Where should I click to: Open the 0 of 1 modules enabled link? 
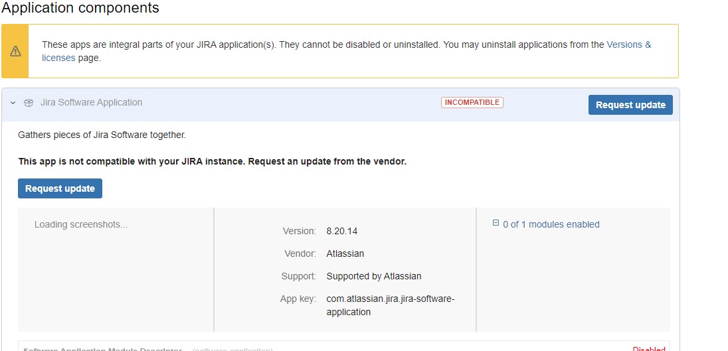coord(551,224)
